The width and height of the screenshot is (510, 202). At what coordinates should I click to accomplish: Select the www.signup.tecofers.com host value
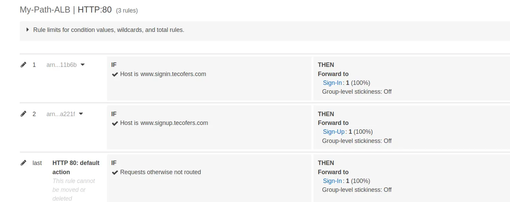(174, 123)
